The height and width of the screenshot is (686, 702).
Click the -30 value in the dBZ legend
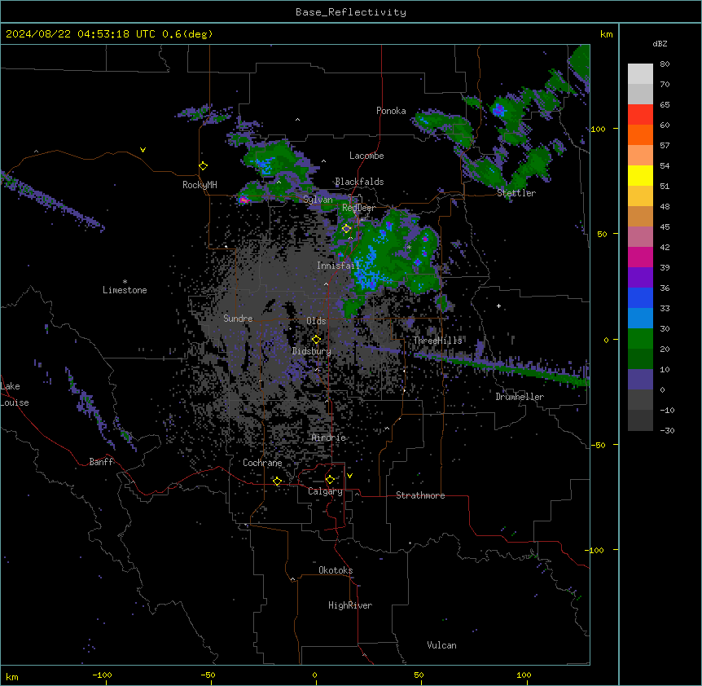point(667,431)
